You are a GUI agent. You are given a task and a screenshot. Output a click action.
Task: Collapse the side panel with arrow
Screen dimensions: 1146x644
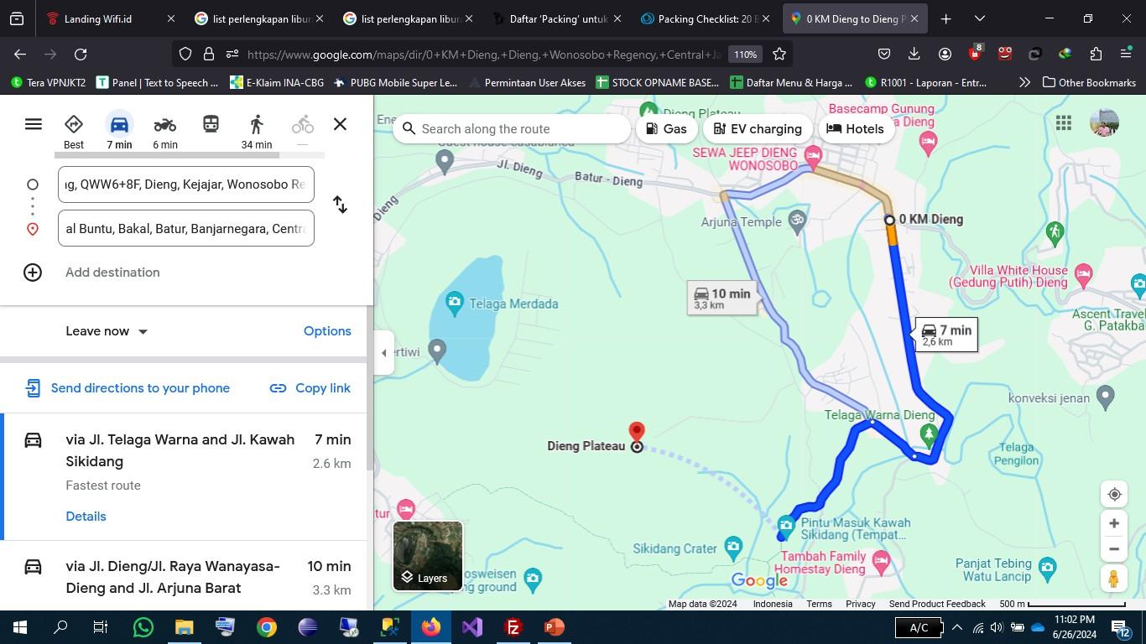click(383, 353)
